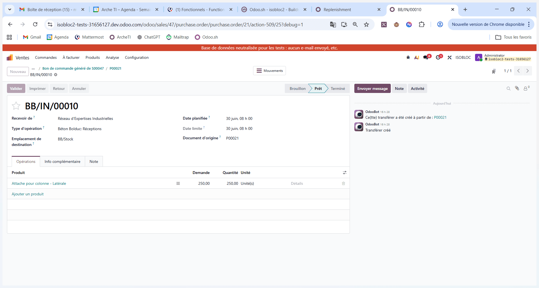
Task: Open the Configuration menu
Action: click(x=137, y=57)
